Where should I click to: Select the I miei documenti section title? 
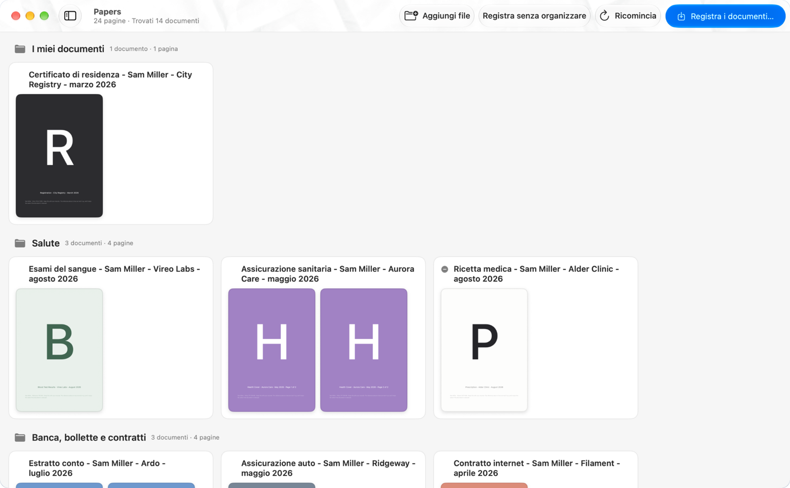[x=68, y=49]
